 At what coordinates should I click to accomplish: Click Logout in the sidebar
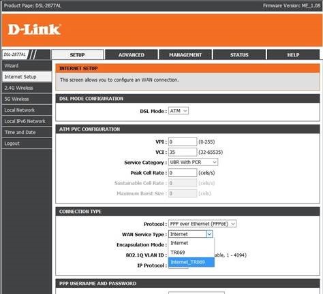click(27, 144)
